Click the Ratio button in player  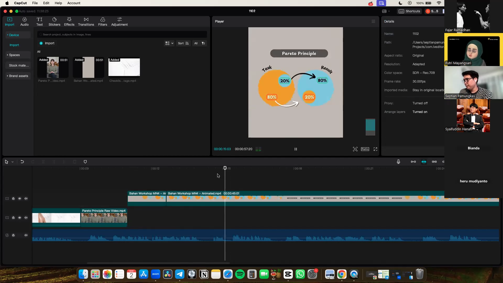coord(365,149)
